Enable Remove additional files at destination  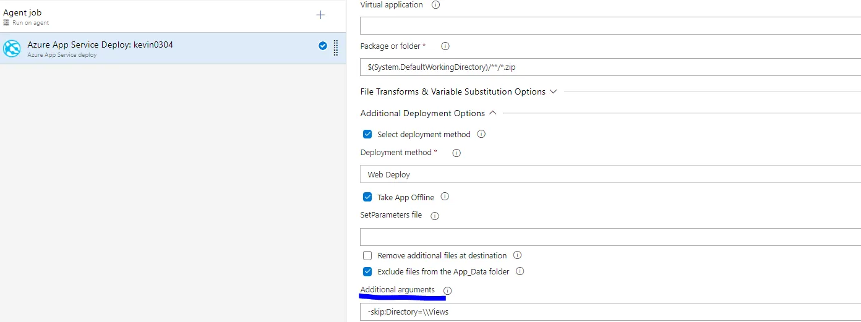coord(367,255)
